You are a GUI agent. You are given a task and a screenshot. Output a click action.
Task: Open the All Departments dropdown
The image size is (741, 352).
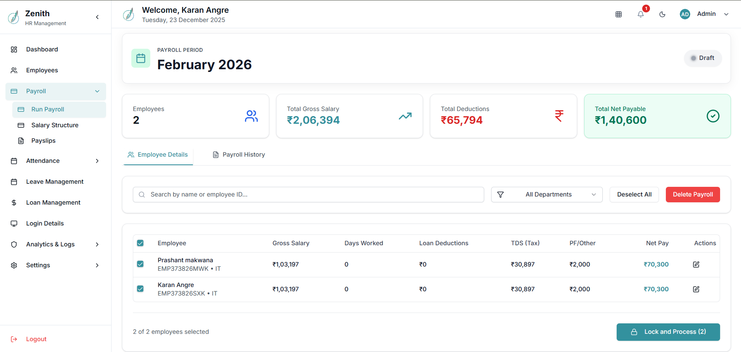click(x=547, y=195)
